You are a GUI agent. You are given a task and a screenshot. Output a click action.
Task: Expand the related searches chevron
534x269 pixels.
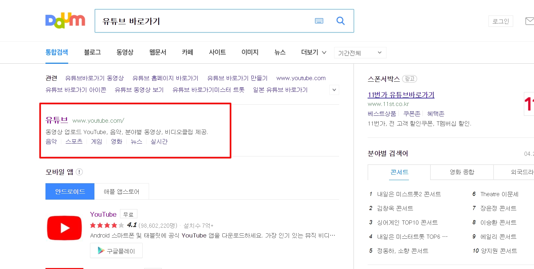click(x=334, y=90)
